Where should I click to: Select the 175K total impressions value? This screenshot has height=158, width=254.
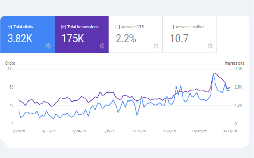point(74,38)
